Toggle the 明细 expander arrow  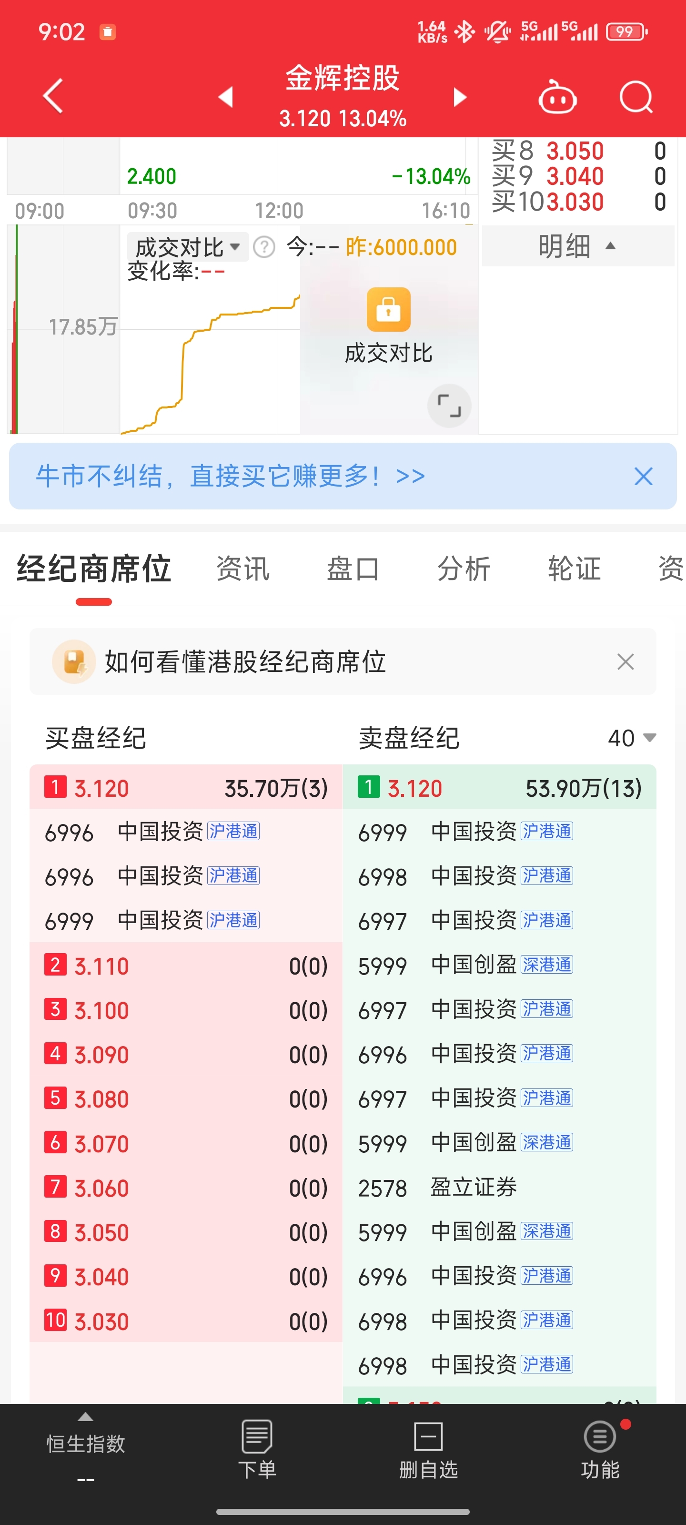(610, 246)
